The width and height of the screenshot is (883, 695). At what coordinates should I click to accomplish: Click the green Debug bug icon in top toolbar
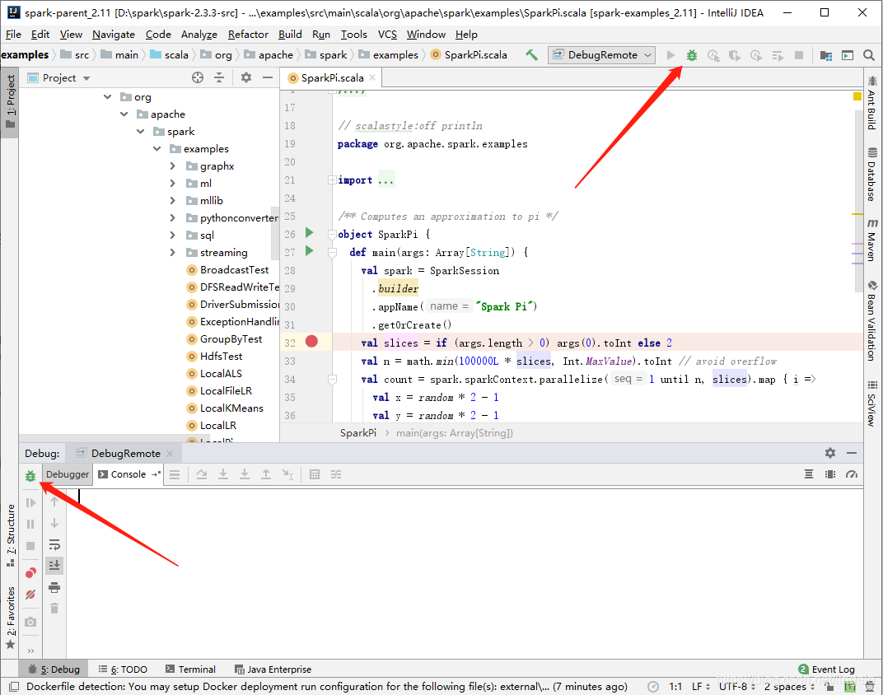click(692, 55)
